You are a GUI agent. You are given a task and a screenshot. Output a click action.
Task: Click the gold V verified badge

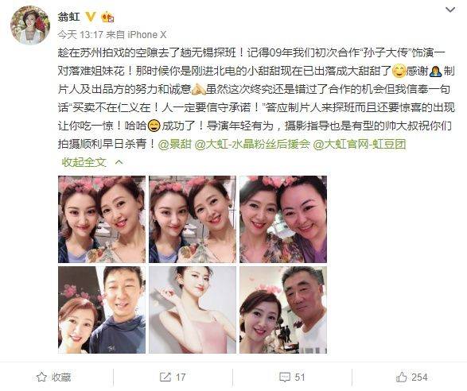click(91, 17)
